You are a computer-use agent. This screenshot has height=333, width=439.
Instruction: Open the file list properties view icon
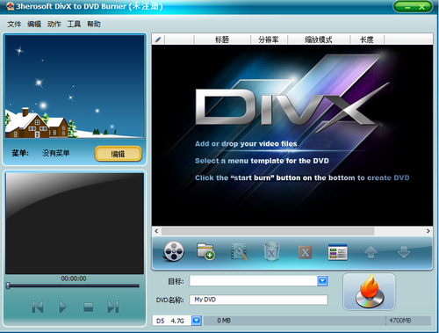click(x=338, y=252)
